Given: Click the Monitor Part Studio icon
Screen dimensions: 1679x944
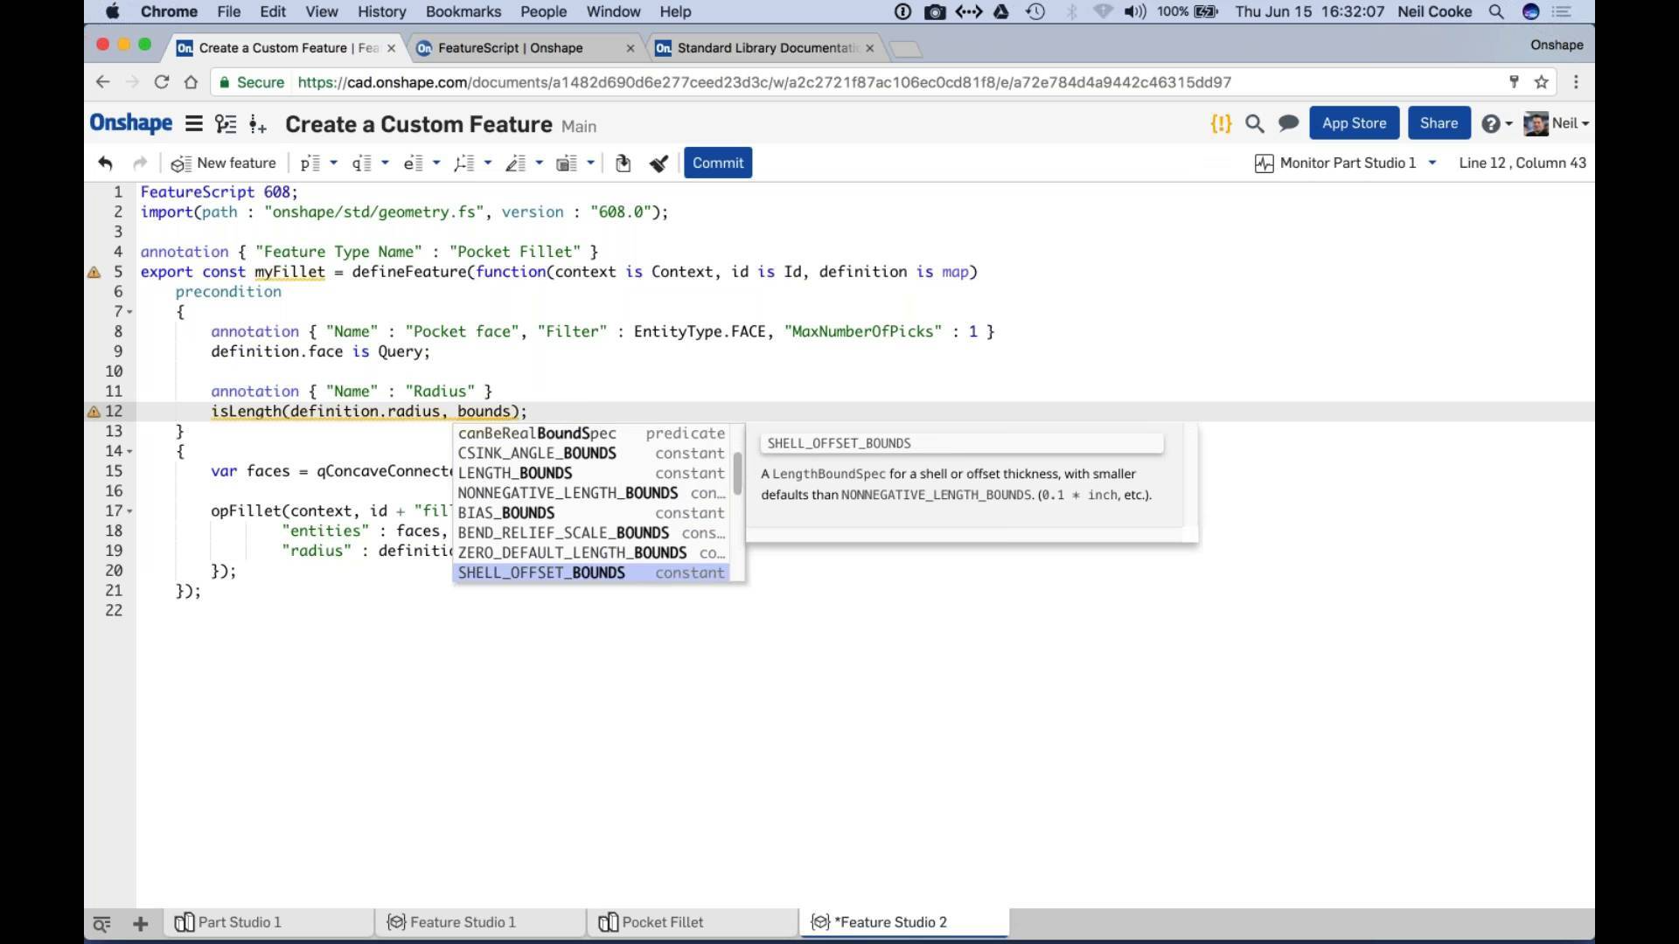Looking at the screenshot, I should point(1264,163).
